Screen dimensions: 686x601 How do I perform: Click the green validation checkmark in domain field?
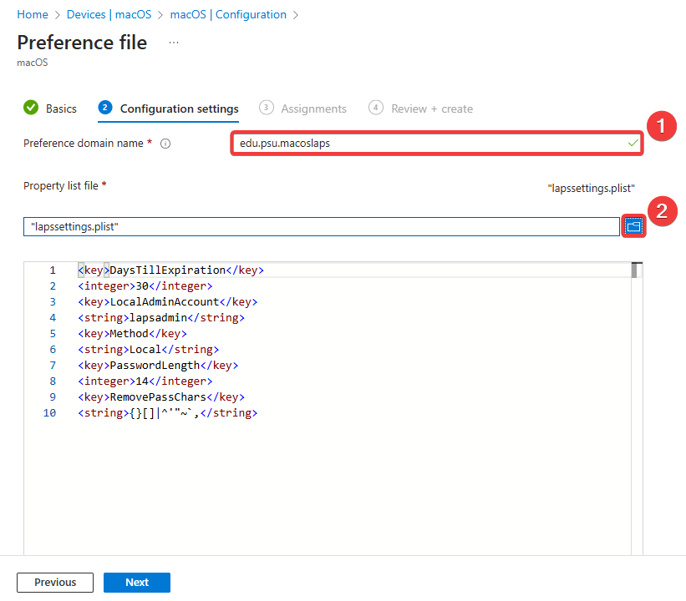(x=633, y=144)
